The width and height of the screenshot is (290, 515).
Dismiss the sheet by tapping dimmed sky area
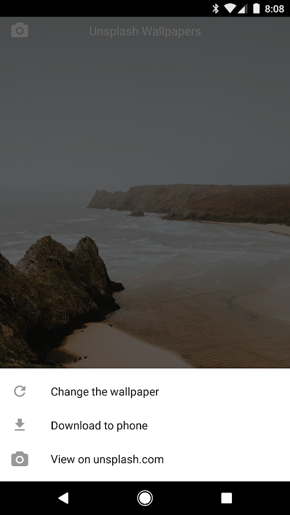pos(144,108)
